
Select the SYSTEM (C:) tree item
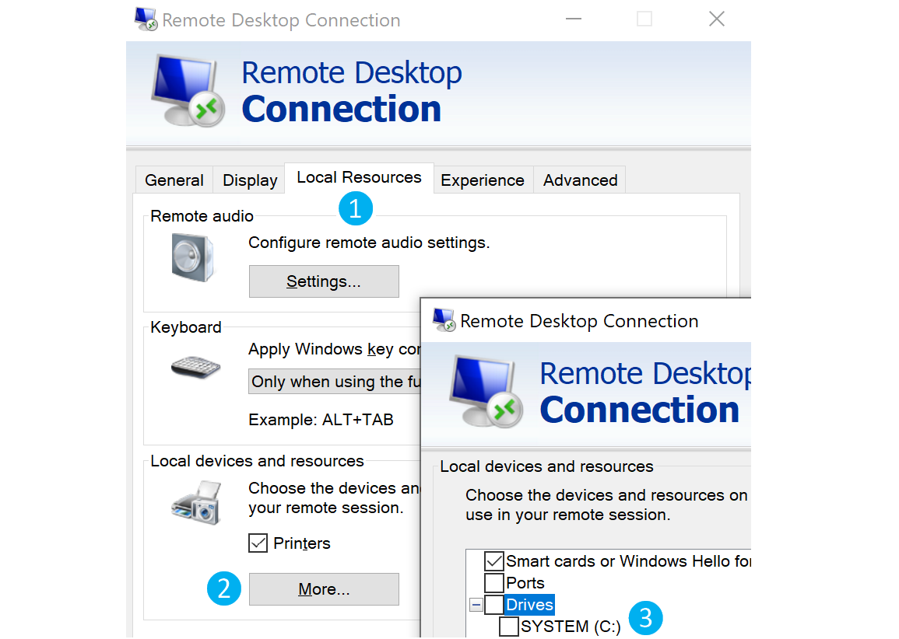point(571,627)
